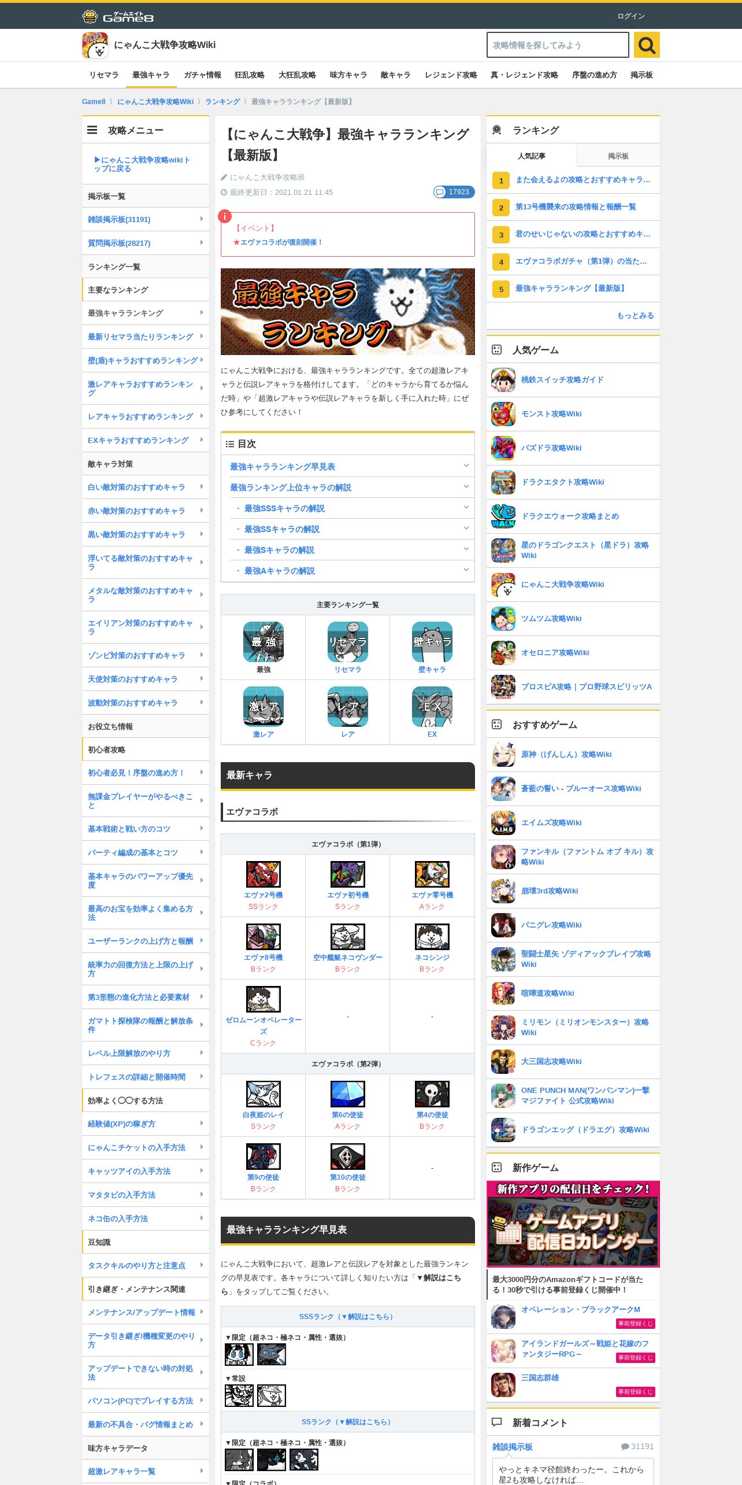Click the ツムツム攻略Wiki game icon

pos(503,619)
